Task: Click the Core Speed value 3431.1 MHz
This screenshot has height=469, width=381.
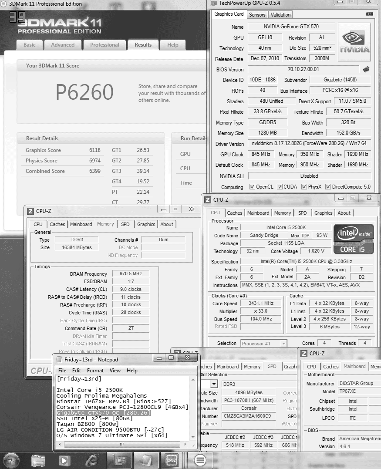Action: (x=261, y=303)
